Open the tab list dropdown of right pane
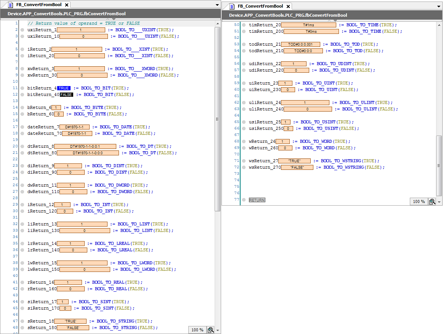Viewport: 443px width, 334px height. pyautogui.click(x=439, y=6)
